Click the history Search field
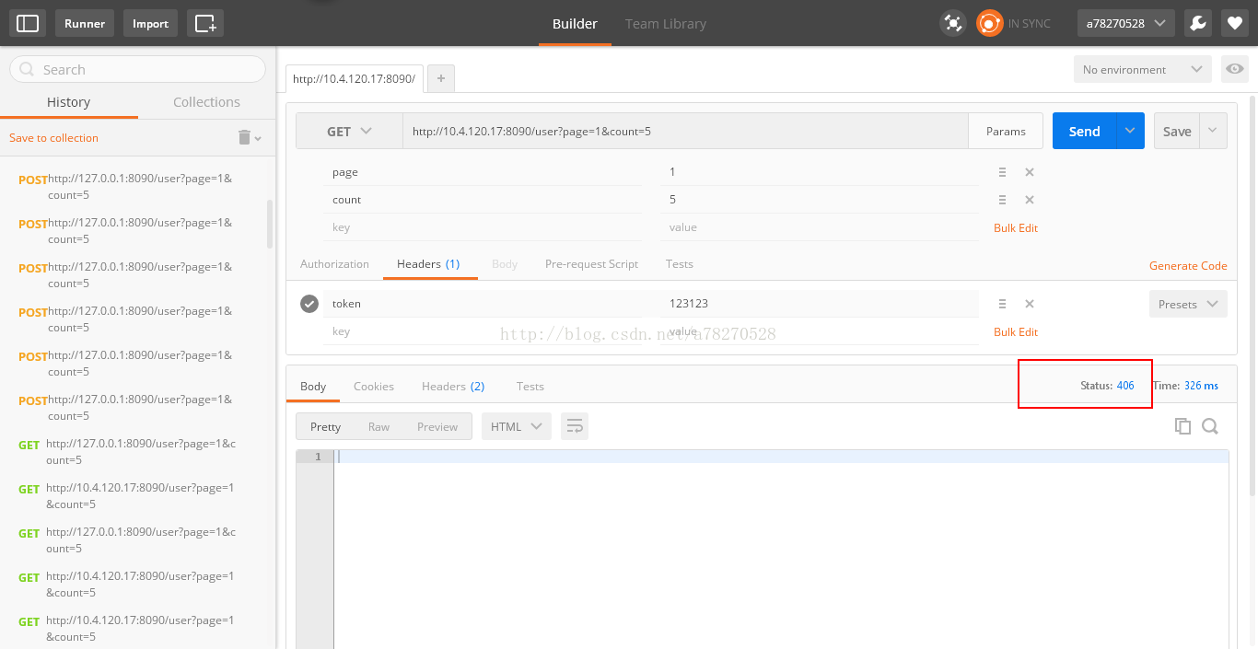1258x649 pixels. [137, 69]
